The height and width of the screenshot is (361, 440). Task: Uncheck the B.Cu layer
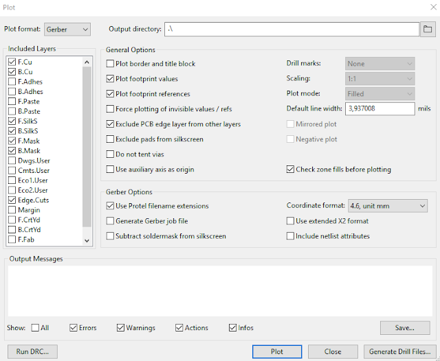[12, 71]
